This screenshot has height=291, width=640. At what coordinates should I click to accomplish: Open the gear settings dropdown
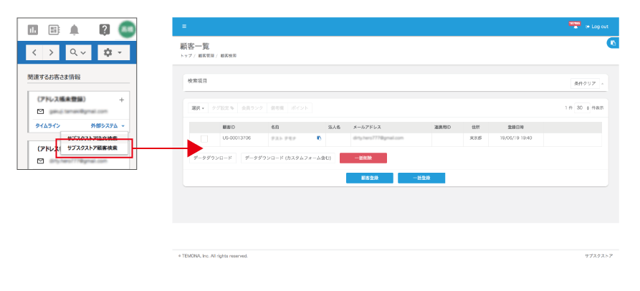[x=113, y=52]
